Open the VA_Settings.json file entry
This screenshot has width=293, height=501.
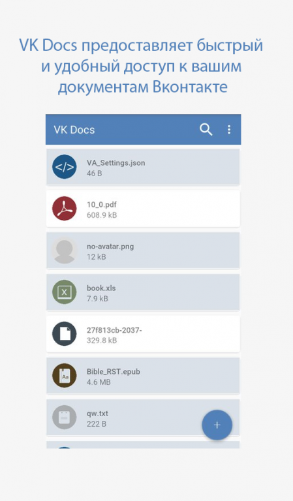[x=143, y=167]
